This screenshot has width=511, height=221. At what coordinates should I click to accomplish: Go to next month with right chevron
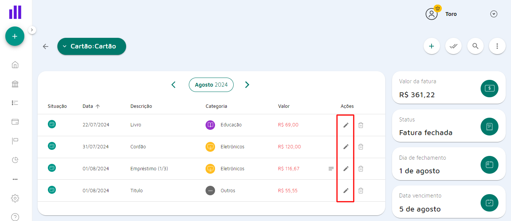coord(247,85)
